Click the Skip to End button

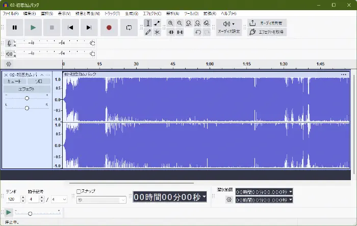(89, 27)
